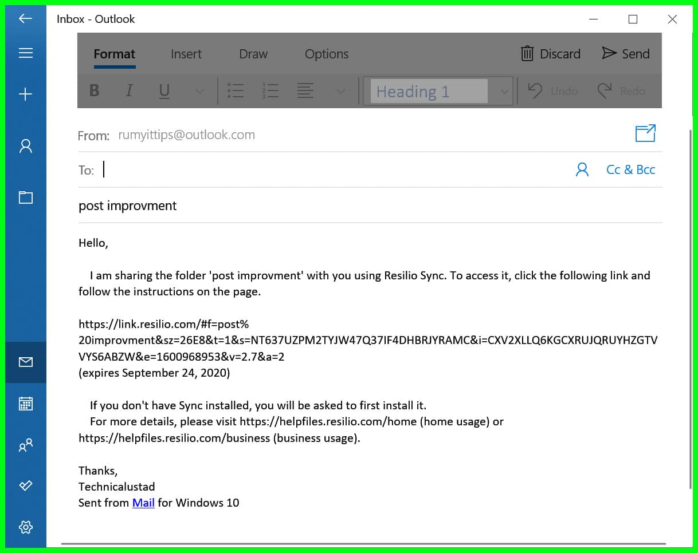Click the 'Technicalustad' signature name
The height and width of the screenshot is (553, 698).
pos(117,487)
